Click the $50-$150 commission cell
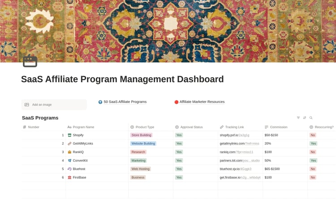The image size is (336, 209). (x=285, y=135)
